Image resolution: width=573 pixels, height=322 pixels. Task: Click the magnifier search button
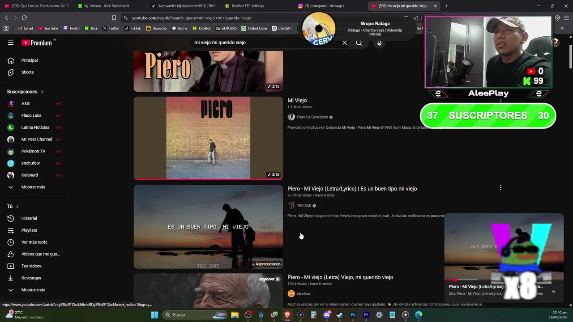[359, 42]
